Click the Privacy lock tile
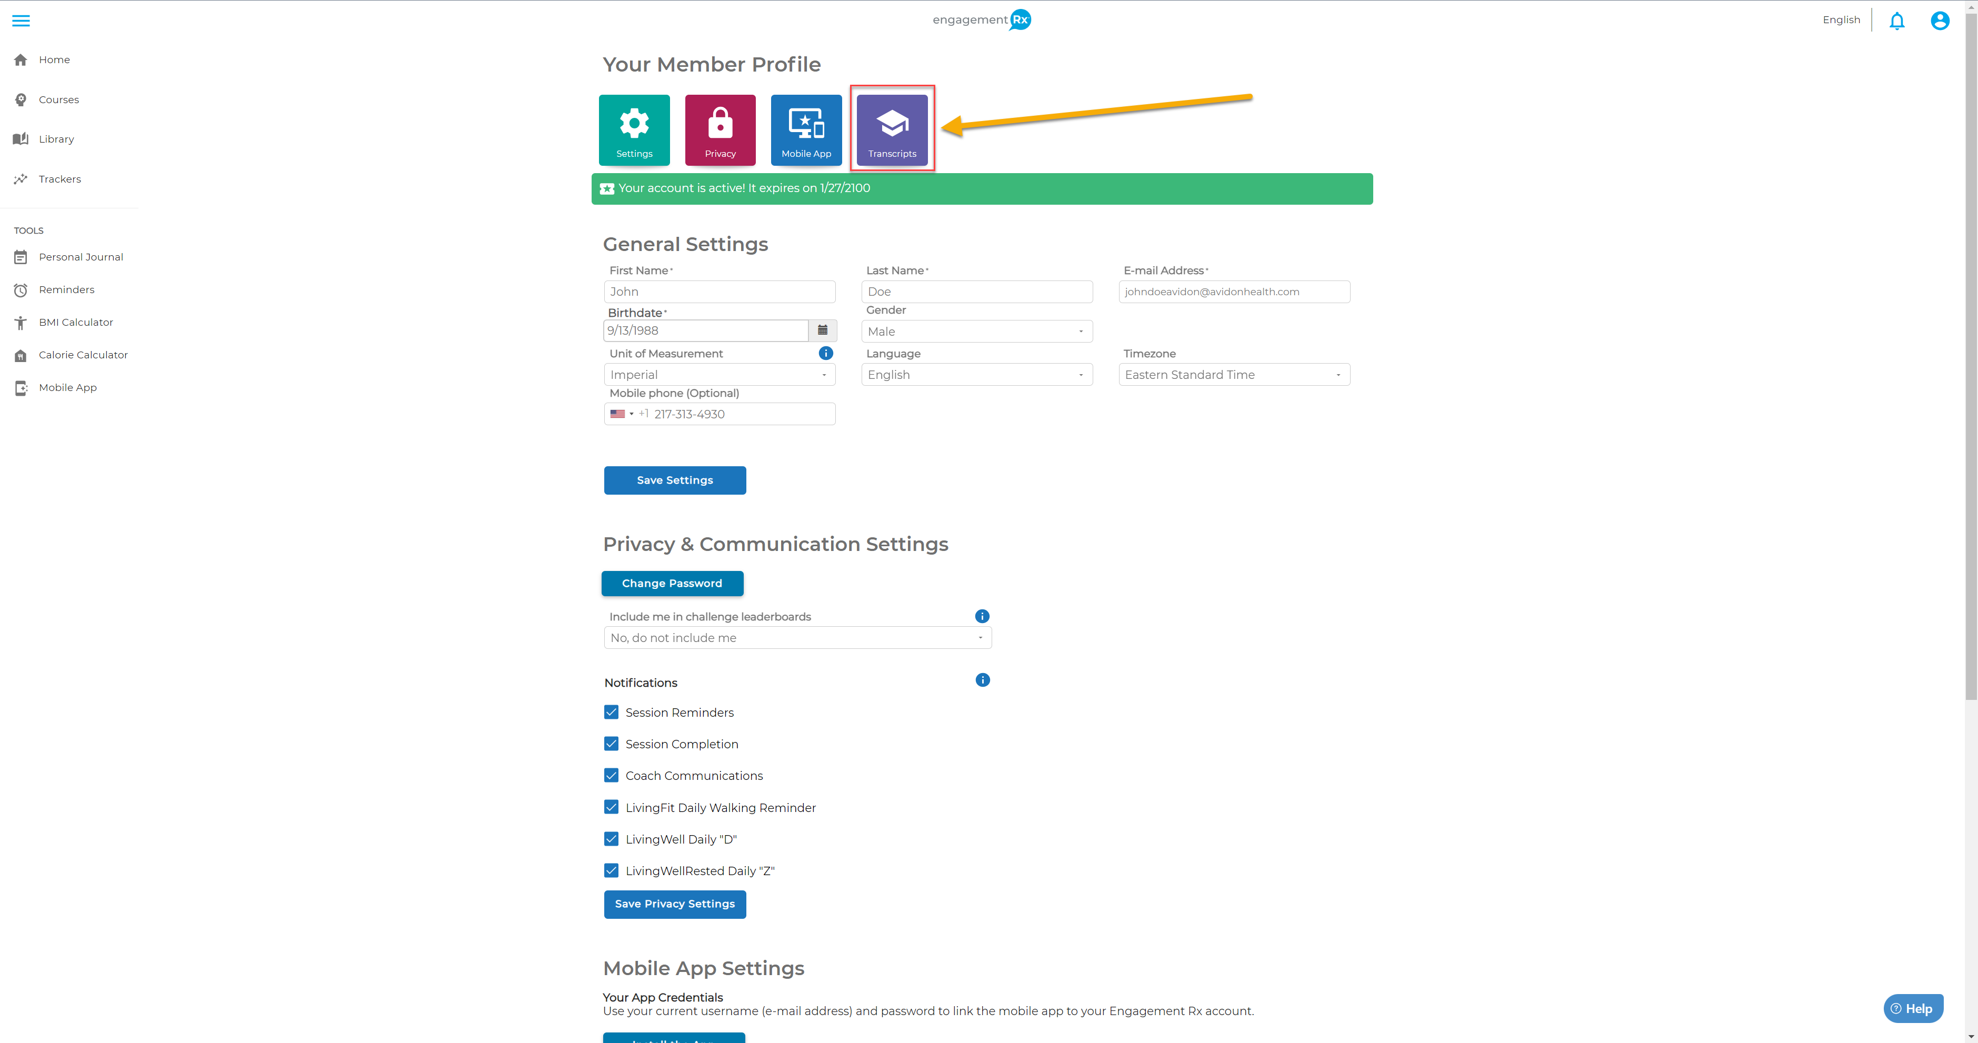This screenshot has height=1043, width=1978. [x=720, y=129]
